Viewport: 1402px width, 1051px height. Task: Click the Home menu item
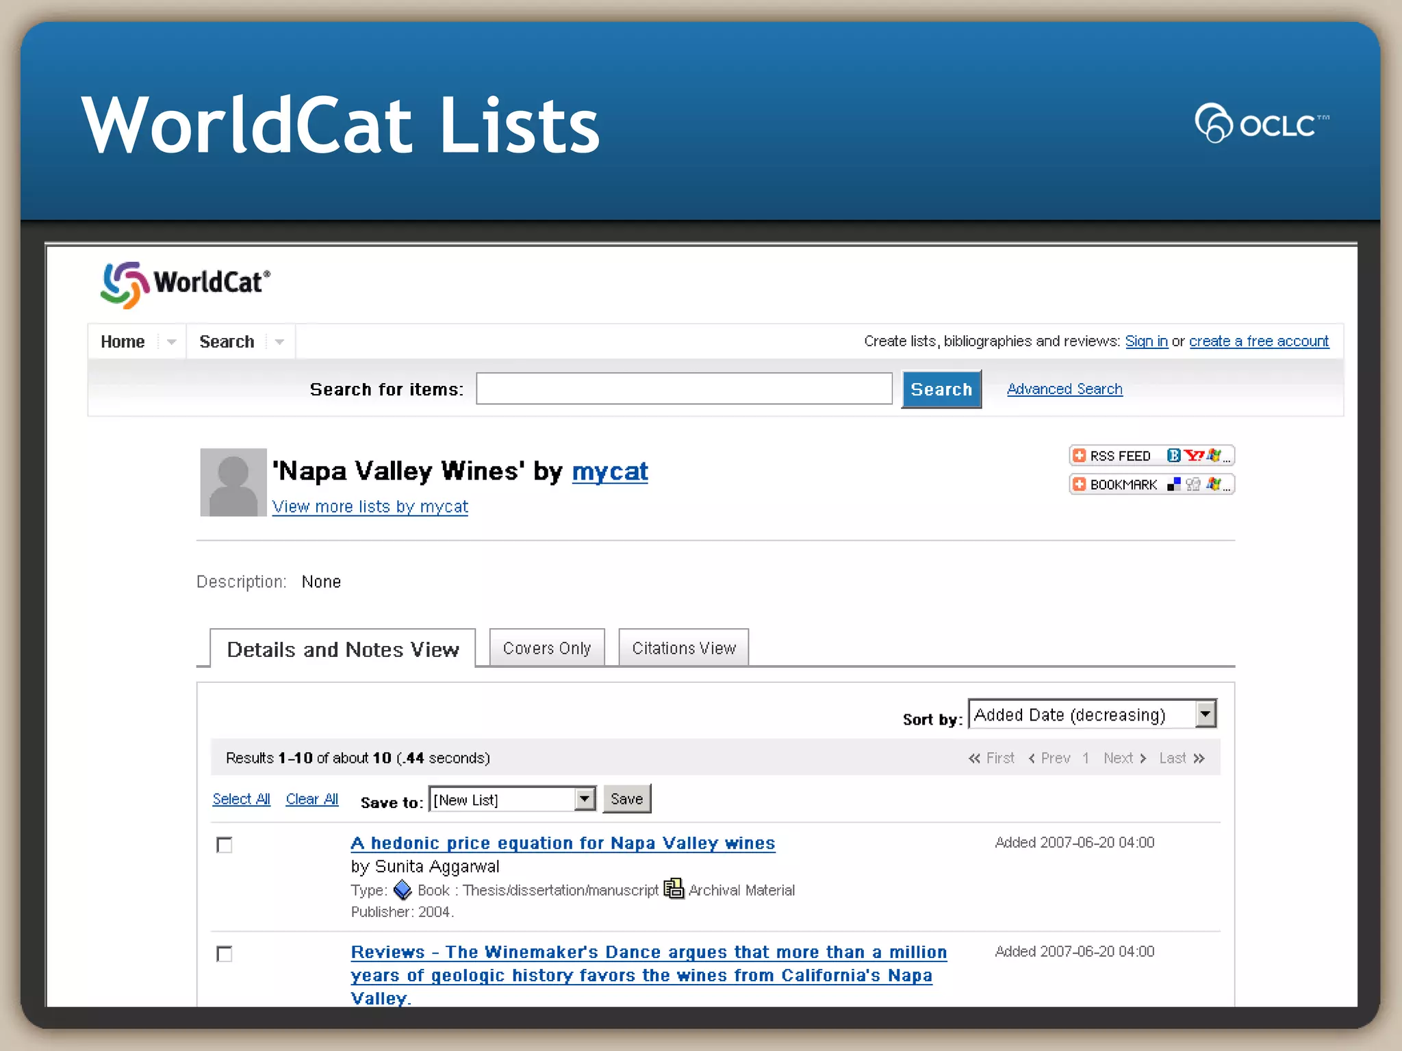click(x=123, y=341)
